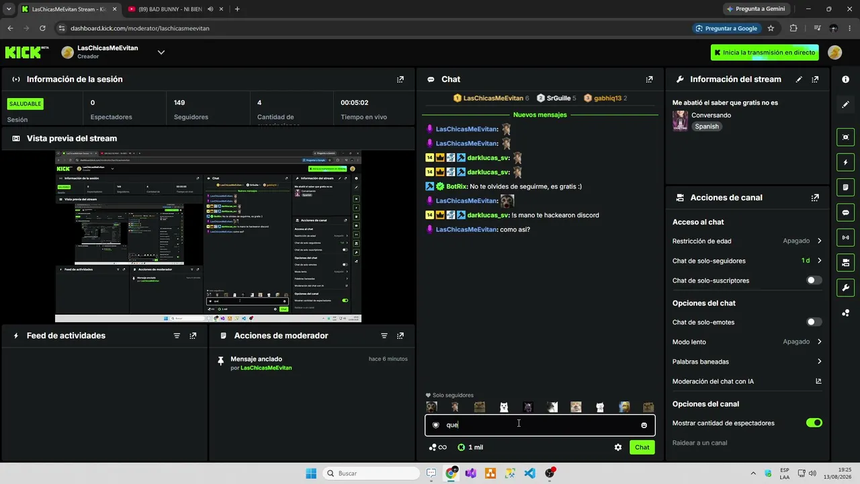Open Chrome extensions puzzle icon
This screenshot has height=484, width=860.
click(x=793, y=28)
